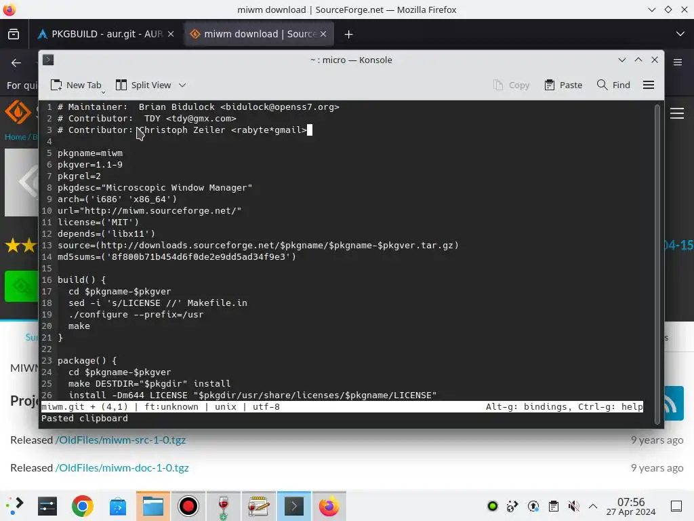Open /OldFiles/miwm-doc-1-0.tgz link
Viewport: 694px width, 521px height.
(122, 467)
